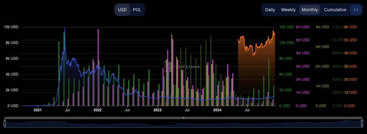Click the embed code icon button
Image resolution: width=367 pixels, height=134 pixels.
pos(356,10)
